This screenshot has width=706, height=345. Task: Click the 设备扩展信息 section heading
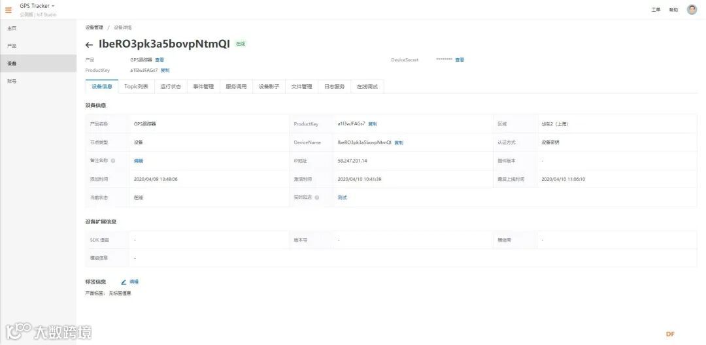pos(101,222)
